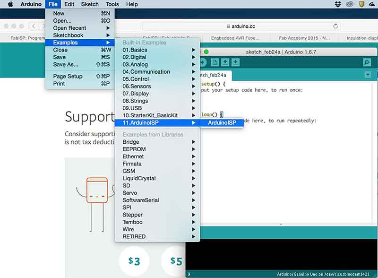This screenshot has width=378, height=278.
Task: Click the Safari back arrow button
Action: (34, 26)
